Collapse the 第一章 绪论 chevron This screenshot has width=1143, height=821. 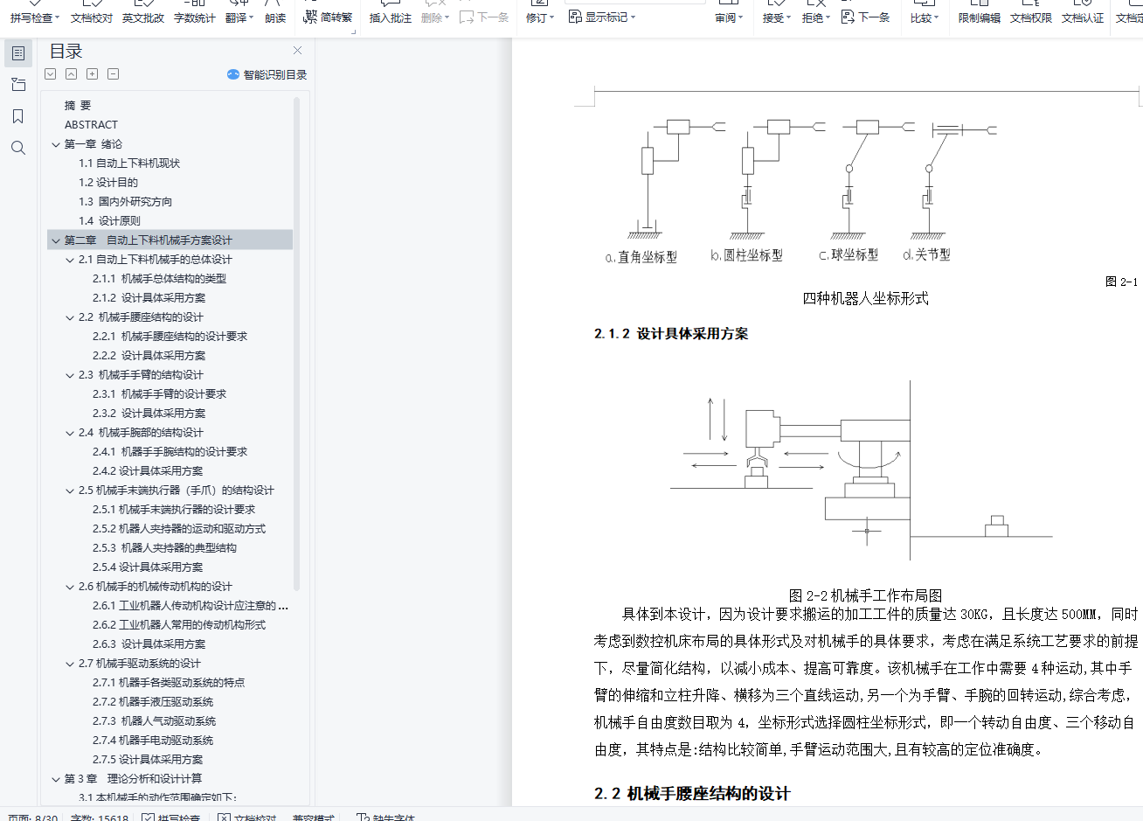click(x=56, y=144)
